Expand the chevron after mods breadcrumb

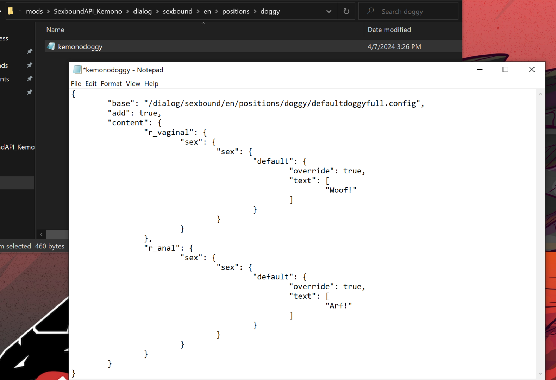[48, 11]
